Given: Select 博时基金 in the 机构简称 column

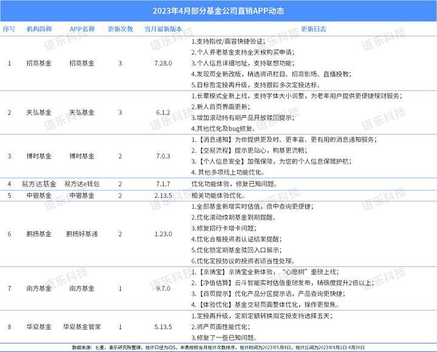Looking at the screenshot, I should [39, 156].
